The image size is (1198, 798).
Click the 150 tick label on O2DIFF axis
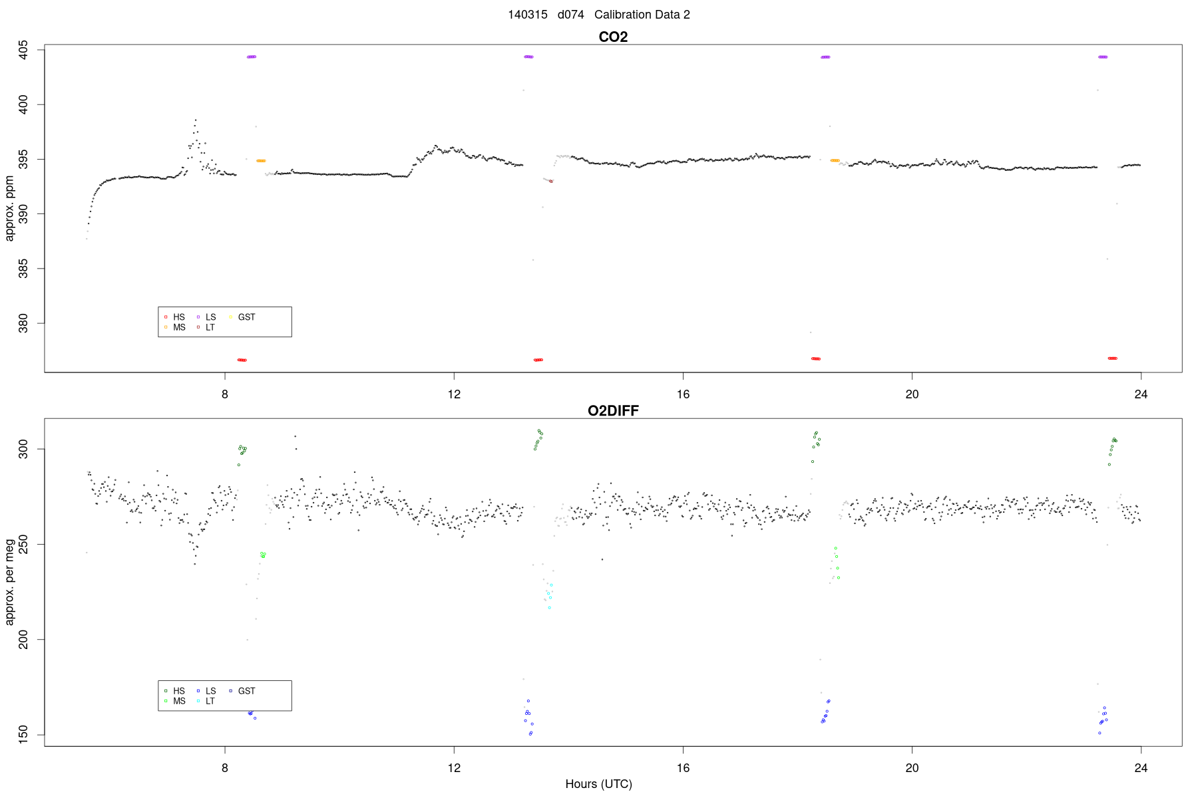pos(23,735)
